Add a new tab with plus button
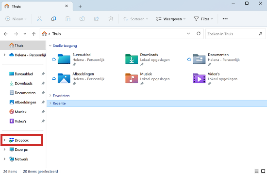 (80, 6)
